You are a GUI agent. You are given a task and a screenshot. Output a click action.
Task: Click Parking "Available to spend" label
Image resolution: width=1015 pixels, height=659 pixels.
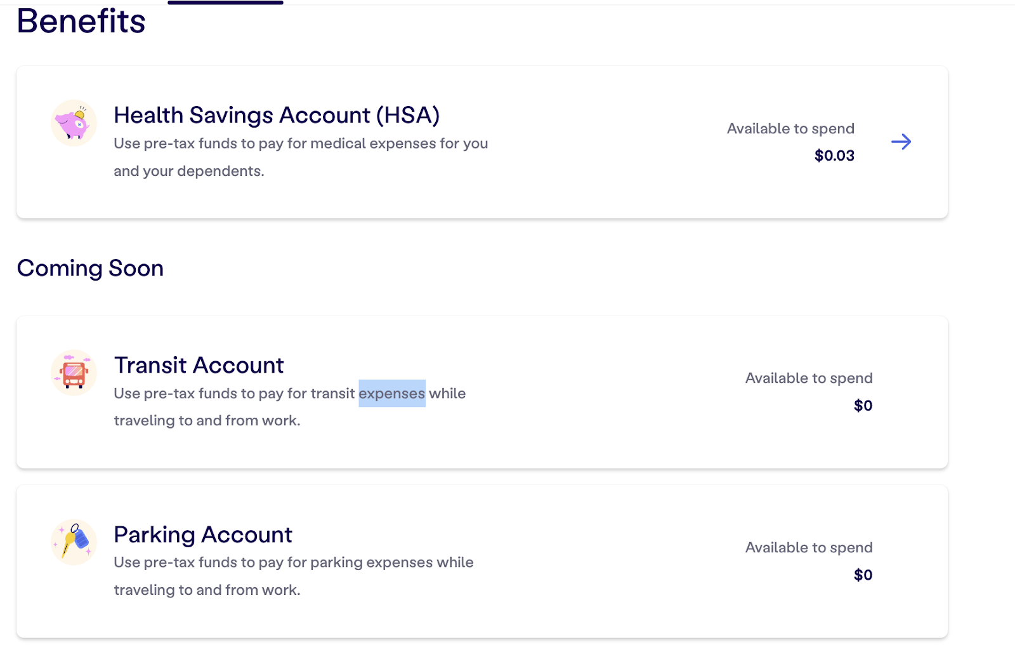point(809,548)
